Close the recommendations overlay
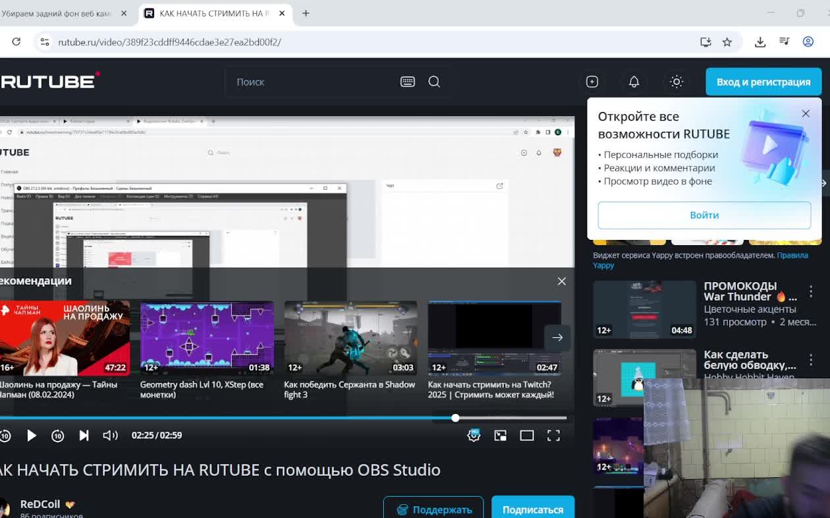The height and width of the screenshot is (518, 830). 561,281
